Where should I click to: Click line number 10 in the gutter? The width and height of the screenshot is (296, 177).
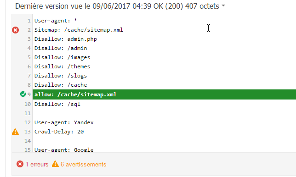pos(28,104)
